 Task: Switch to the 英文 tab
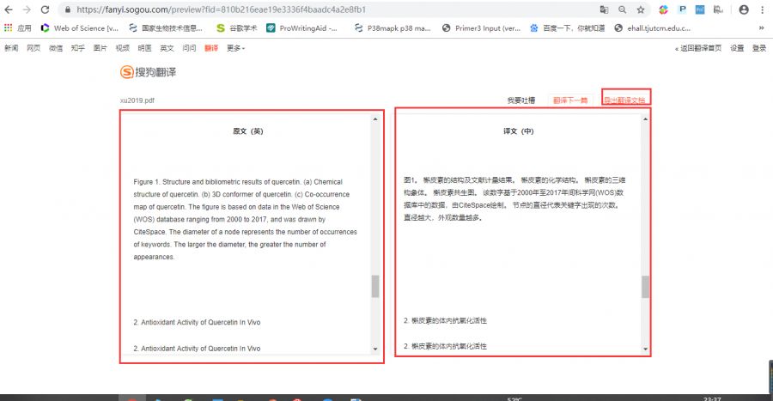tap(167, 48)
